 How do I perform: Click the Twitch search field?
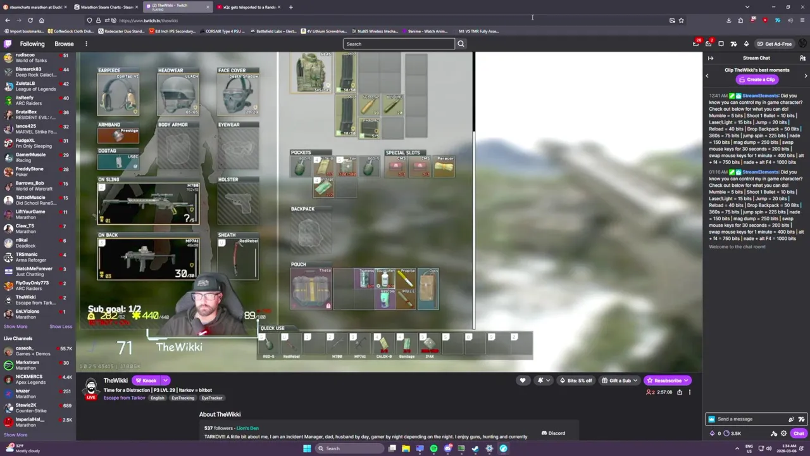tap(399, 44)
